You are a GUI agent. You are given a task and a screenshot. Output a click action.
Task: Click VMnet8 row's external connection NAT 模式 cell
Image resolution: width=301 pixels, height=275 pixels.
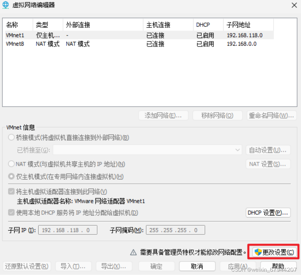click(78, 44)
